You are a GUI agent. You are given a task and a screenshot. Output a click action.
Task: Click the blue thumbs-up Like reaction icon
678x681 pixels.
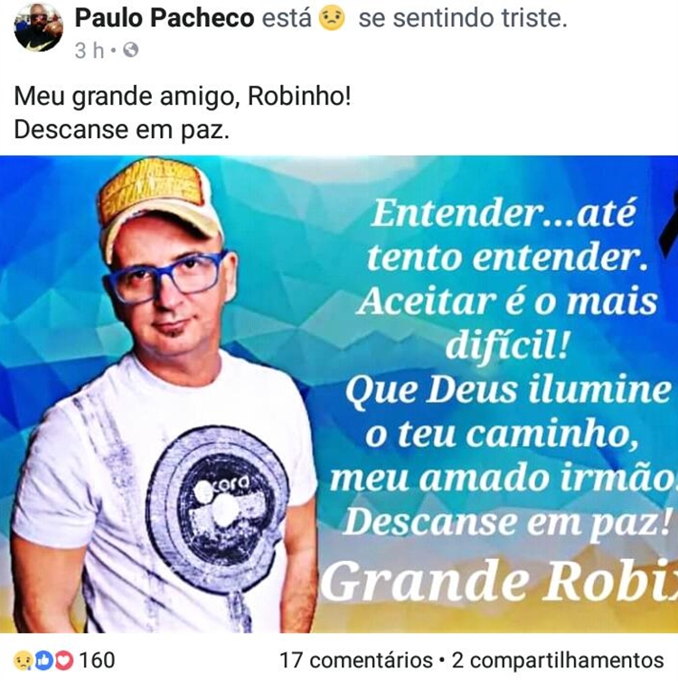click(44, 660)
